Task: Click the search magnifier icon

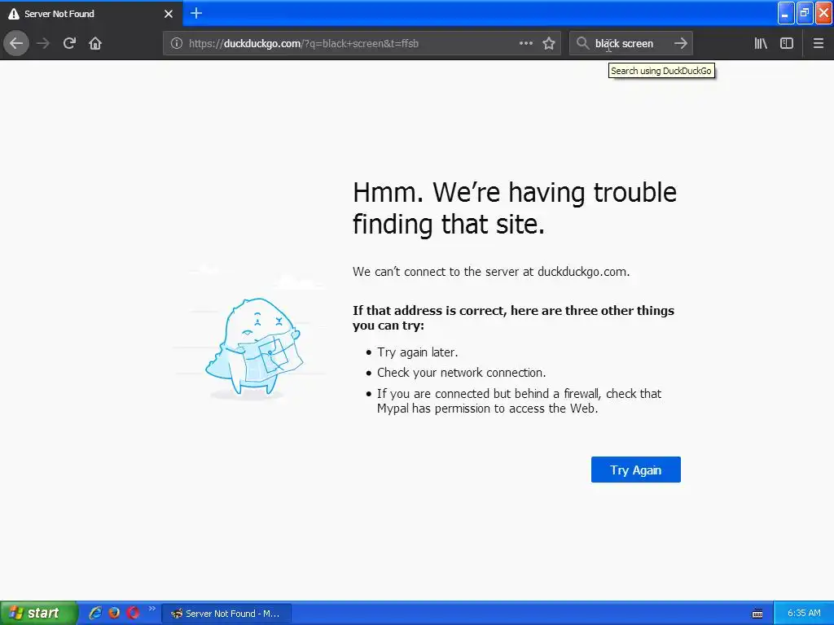Action: 583,43
